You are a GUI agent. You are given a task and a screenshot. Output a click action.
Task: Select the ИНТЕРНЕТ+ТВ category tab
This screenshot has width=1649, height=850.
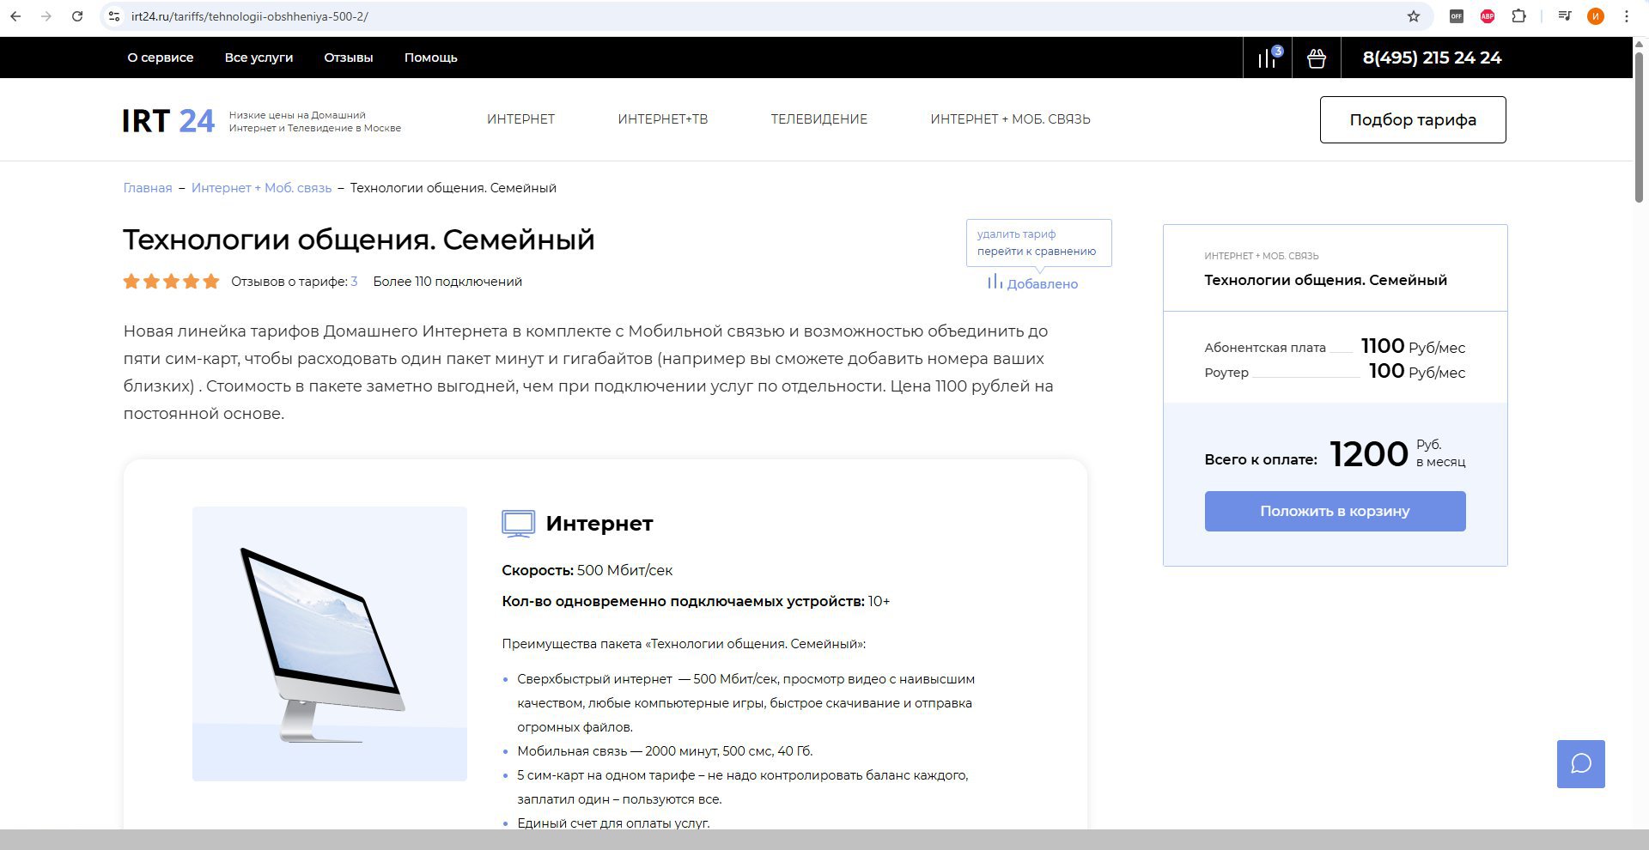point(663,119)
